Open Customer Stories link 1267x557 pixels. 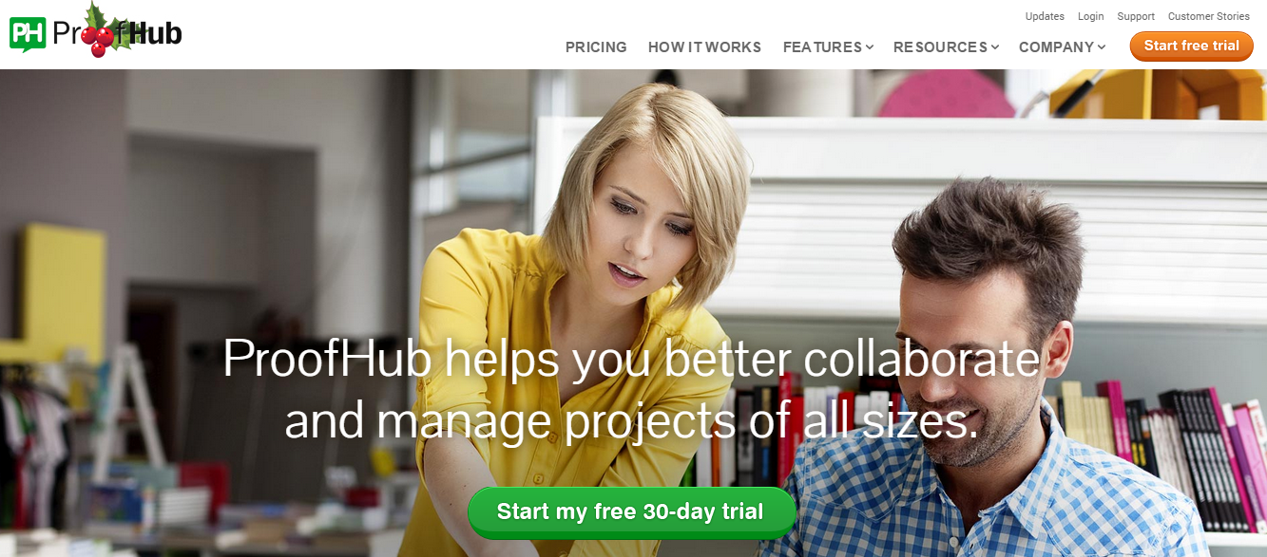(1209, 16)
